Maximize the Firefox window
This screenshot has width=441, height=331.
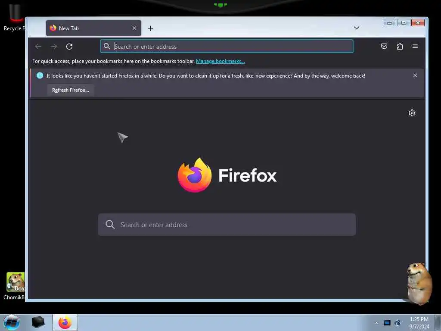(x=404, y=23)
